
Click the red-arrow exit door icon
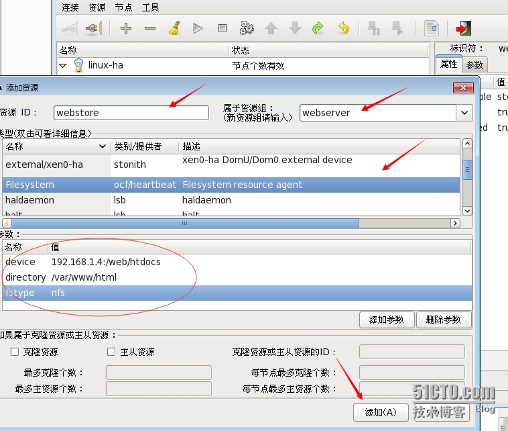click(463, 28)
